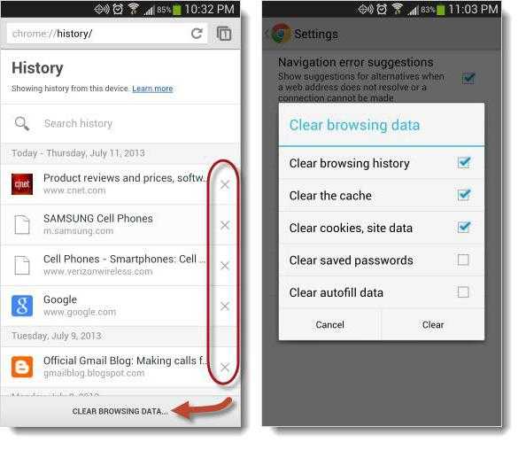Uncheck Clear cookies, site data
This screenshot has height=450, width=526.
(x=464, y=227)
